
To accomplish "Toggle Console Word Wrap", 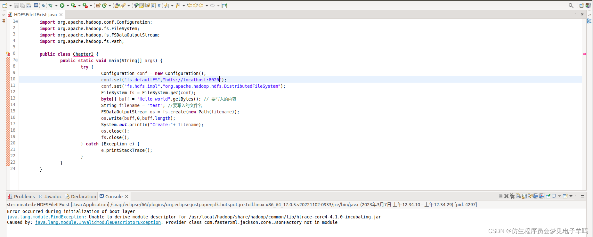I will point(530,196).
